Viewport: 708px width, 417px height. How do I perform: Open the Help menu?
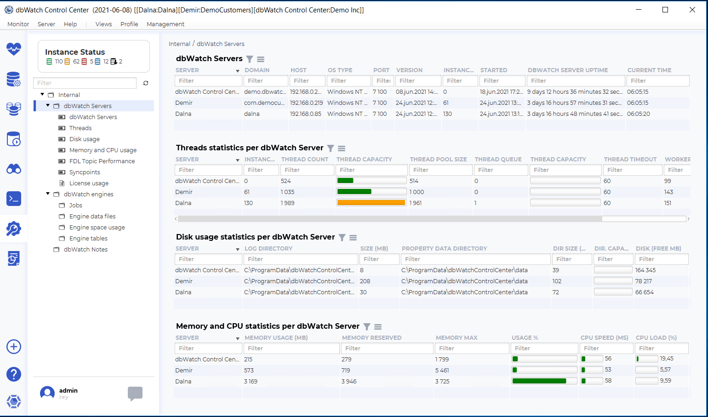70,24
